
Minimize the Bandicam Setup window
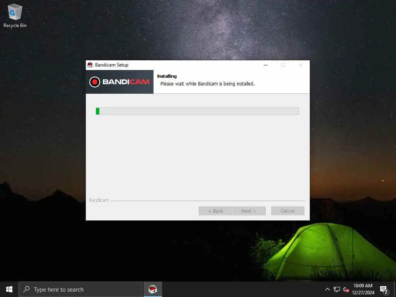click(x=266, y=65)
